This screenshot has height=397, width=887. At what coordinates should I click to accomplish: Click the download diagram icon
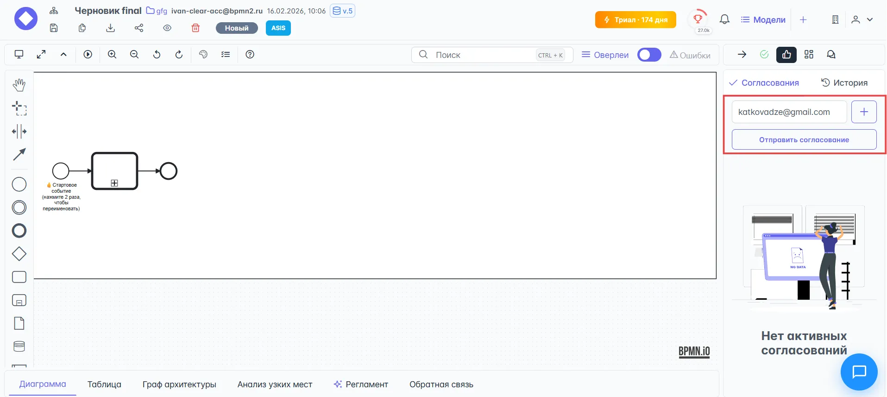110,28
